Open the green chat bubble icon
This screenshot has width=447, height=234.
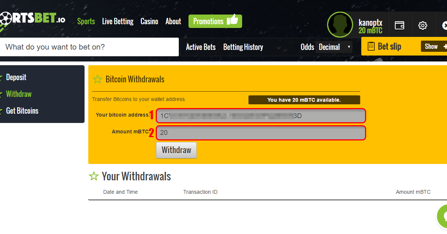click(443, 216)
